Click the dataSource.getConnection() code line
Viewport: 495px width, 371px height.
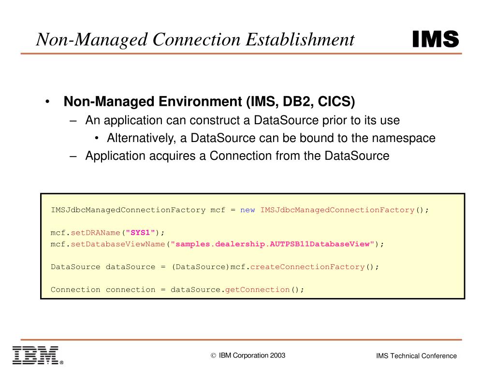[177, 290]
